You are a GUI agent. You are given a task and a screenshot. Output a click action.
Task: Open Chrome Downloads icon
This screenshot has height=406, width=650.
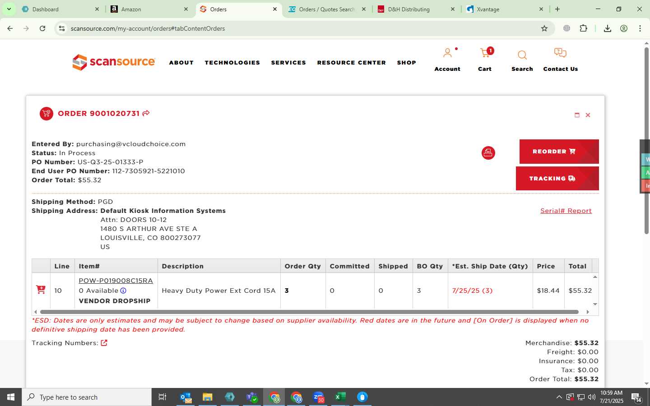coord(608,28)
